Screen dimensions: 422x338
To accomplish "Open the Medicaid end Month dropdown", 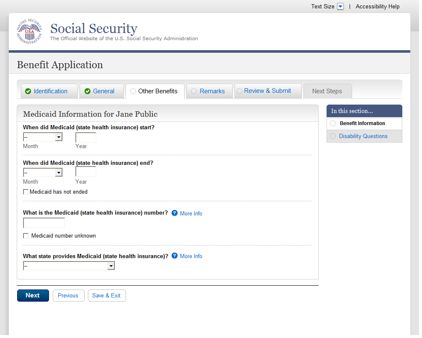I will point(43,172).
